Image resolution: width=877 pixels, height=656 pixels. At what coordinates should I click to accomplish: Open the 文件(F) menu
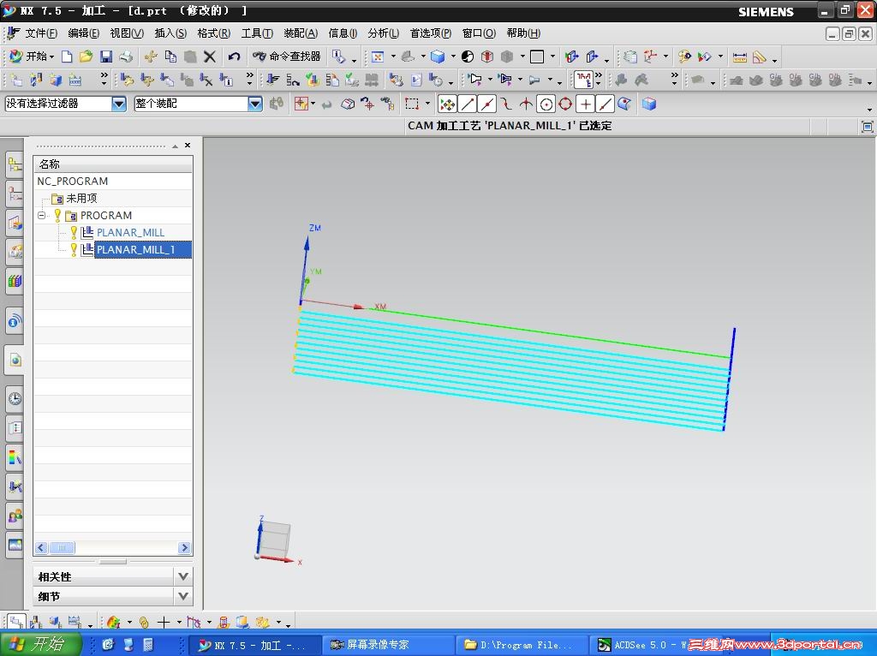point(41,33)
